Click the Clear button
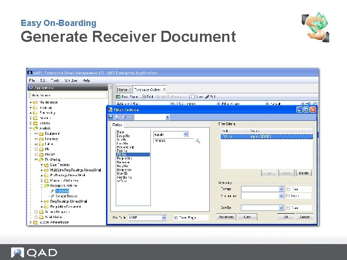347x260 pixels. (247, 217)
